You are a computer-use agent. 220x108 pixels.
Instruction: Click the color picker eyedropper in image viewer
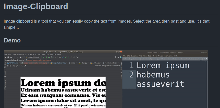pyautogui.click(x=25, y=66)
